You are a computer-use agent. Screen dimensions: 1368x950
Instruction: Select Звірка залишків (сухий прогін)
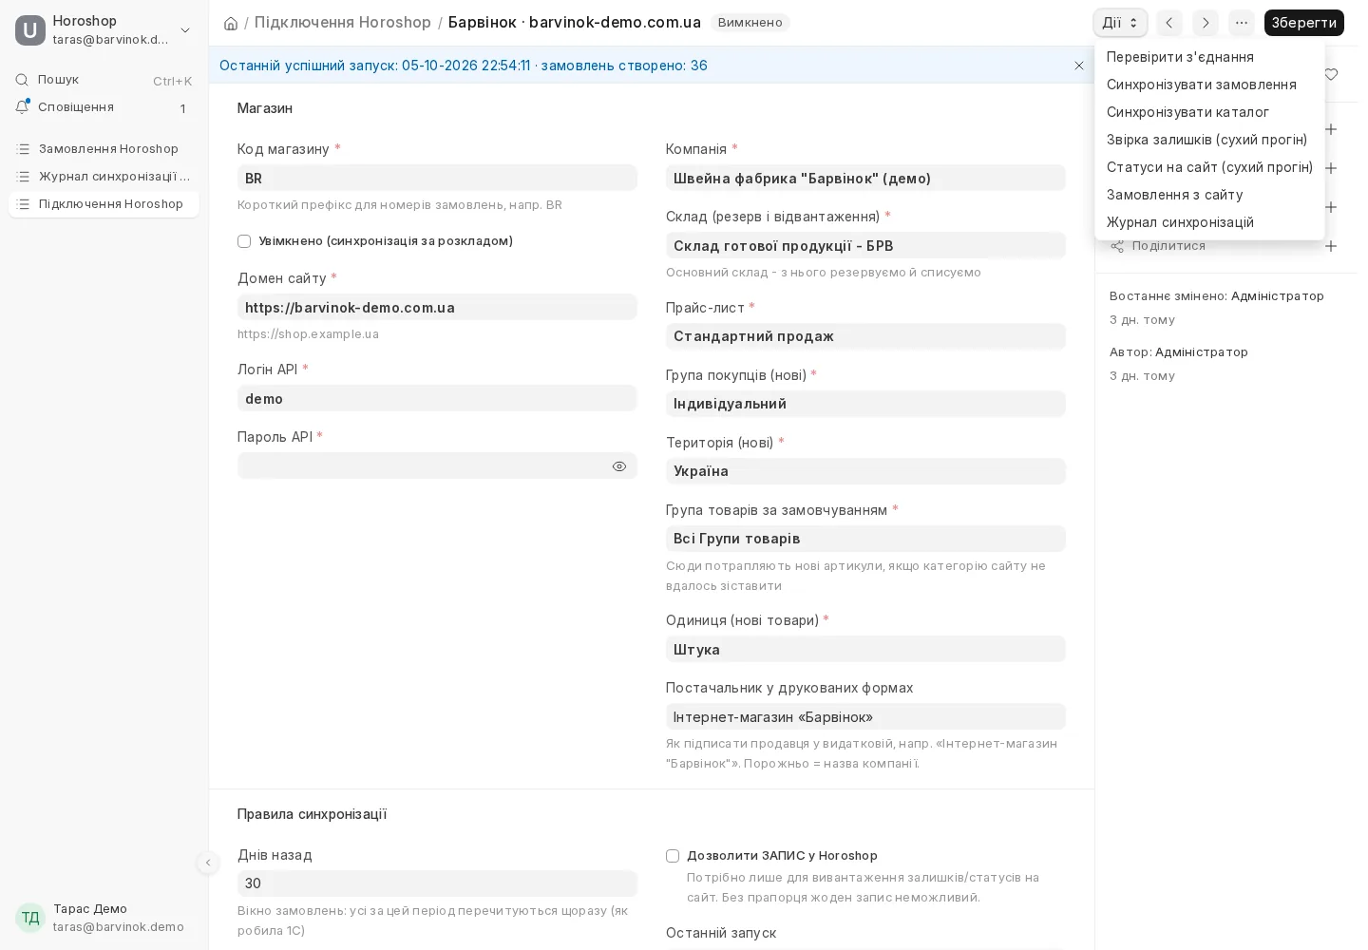(1209, 140)
